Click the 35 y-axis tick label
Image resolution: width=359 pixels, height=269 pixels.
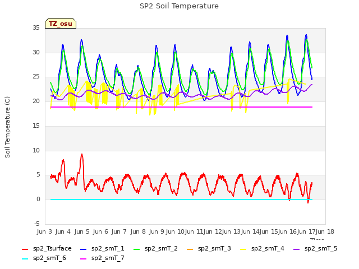pyautogui.click(x=36, y=28)
